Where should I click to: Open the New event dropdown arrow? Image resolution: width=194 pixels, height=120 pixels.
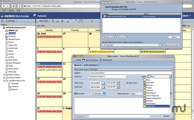tap(50, 21)
